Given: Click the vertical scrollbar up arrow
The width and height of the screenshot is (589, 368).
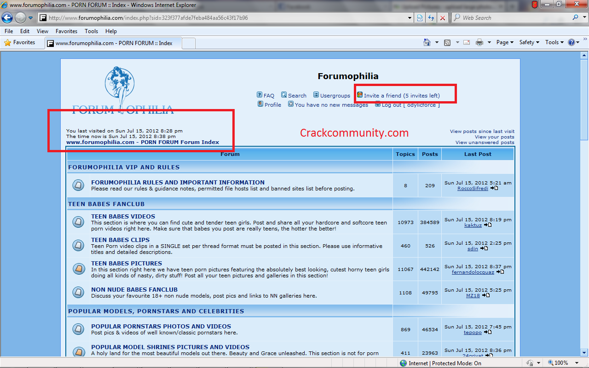Looking at the screenshot, I should coord(584,55).
